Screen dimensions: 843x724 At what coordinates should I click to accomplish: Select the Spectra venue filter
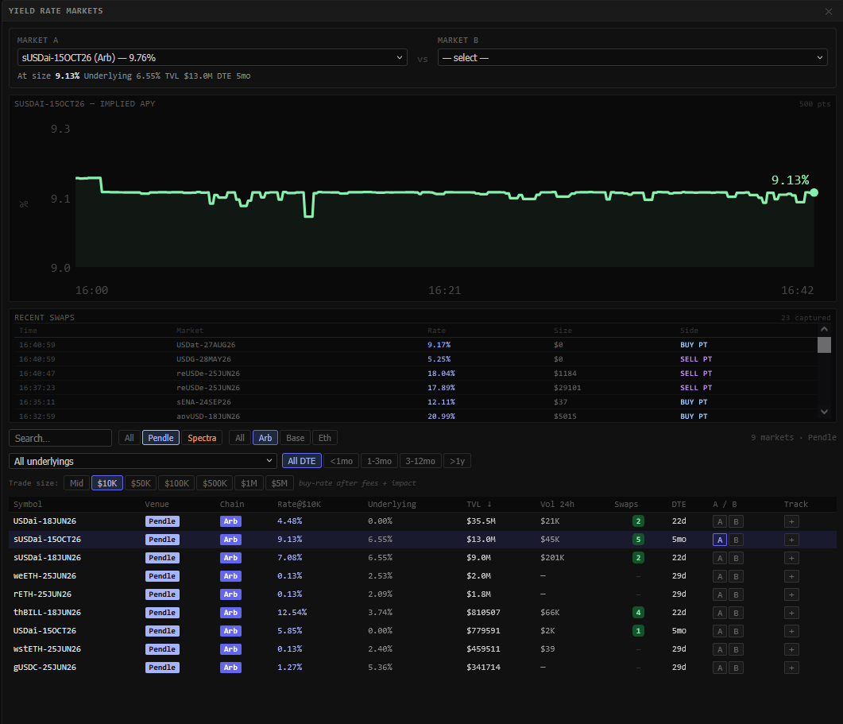(x=202, y=438)
